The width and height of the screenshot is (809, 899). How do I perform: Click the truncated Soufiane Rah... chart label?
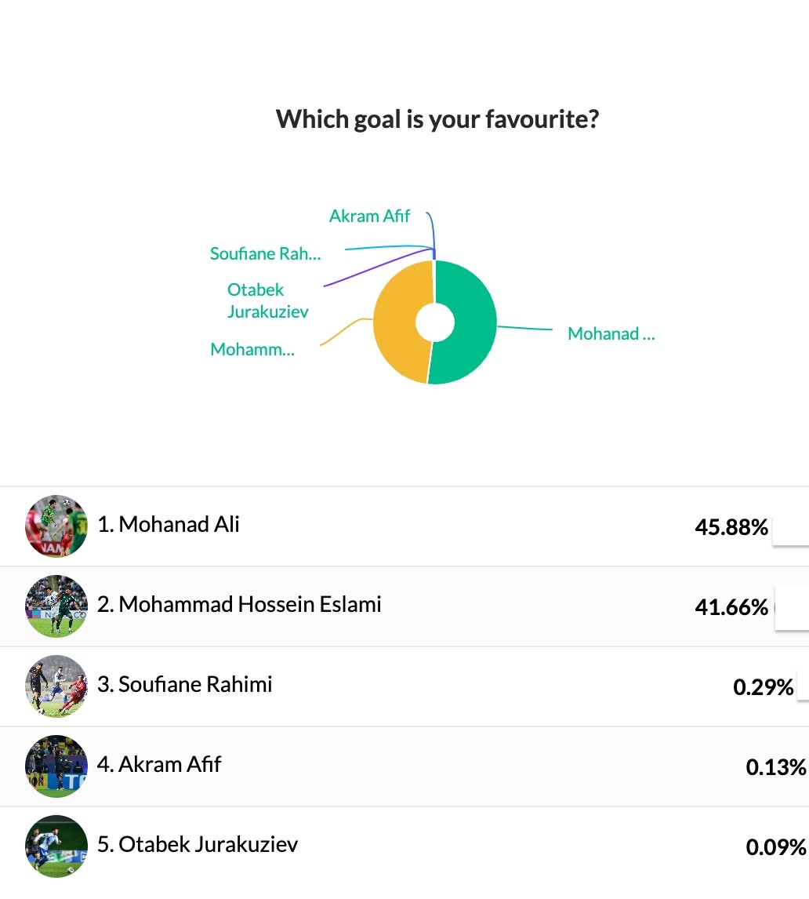266,253
